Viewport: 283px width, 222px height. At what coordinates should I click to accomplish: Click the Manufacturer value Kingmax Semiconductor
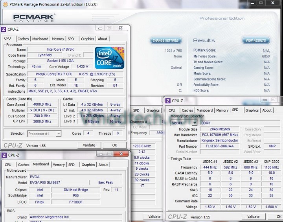coord(220,140)
